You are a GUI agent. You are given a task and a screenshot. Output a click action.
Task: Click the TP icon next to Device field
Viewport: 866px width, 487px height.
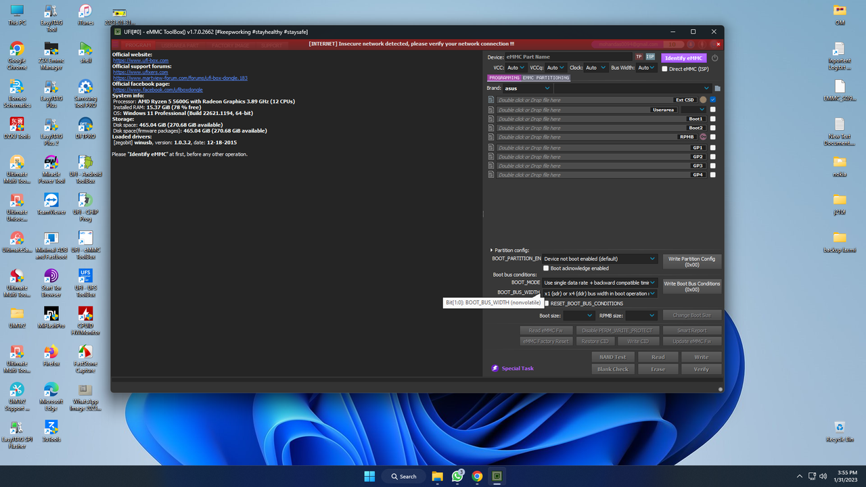639,57
